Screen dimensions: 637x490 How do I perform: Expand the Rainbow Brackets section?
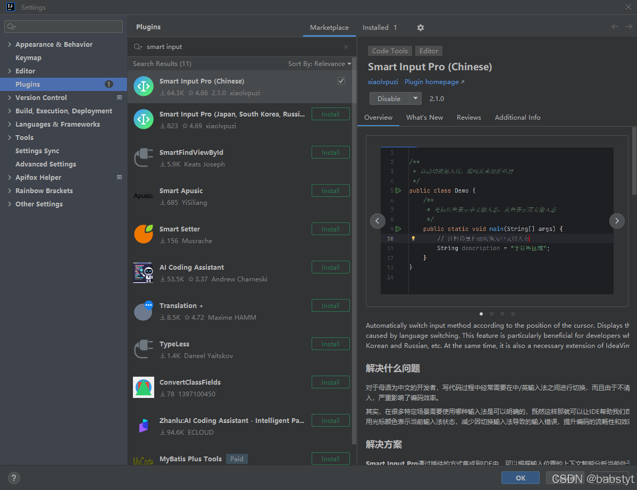(x=10, y=190)
